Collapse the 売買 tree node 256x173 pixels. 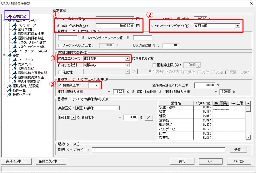pyautogui.click(x=4, y=55)
